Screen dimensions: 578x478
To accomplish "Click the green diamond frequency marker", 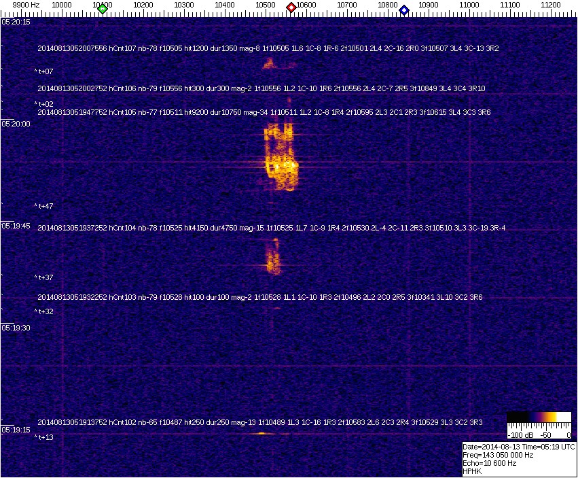I will tap(103, 9).
